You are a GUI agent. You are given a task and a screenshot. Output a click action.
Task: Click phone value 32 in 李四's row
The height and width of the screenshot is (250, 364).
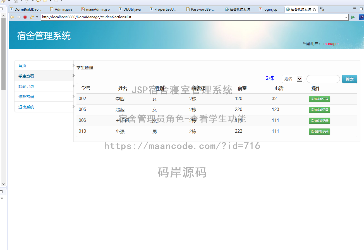(274, 99)
